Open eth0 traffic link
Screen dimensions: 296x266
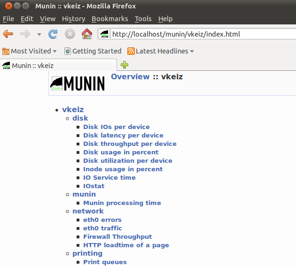(x=102, y=228)
